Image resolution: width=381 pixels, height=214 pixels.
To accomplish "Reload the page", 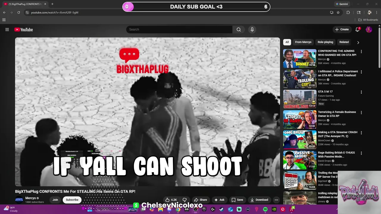I will [18, 12].
